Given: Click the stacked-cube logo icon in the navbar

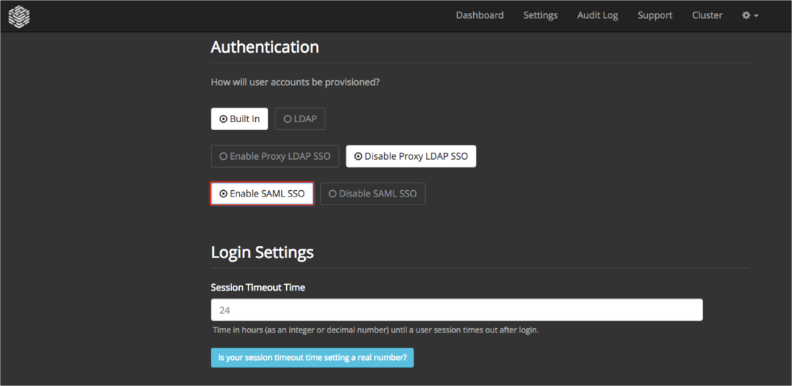Looking at the screenshot, I should coord(19,16).
